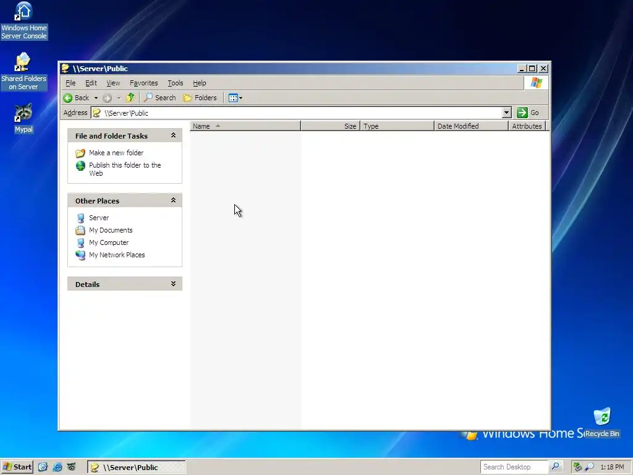633x475 pixels.
Task: Click the network tray icon
Action: click(578, 467)
